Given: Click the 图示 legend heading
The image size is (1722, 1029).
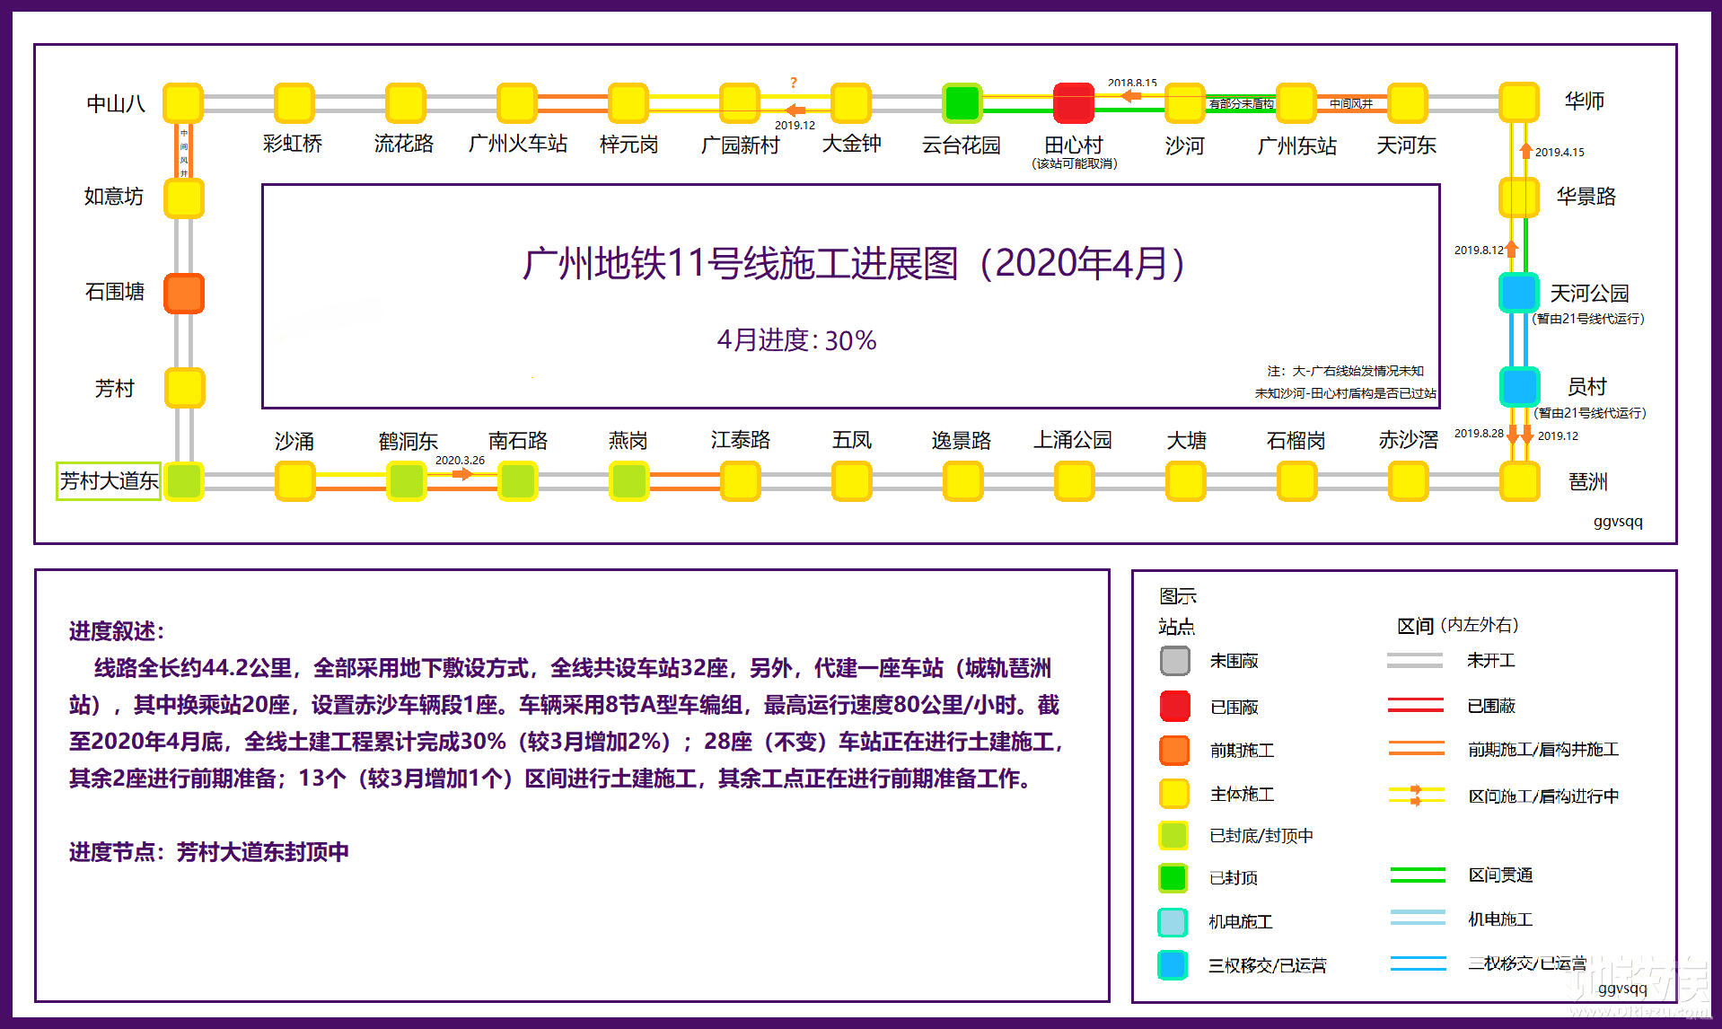Looking at the screenshot, I should point(1178,596).
